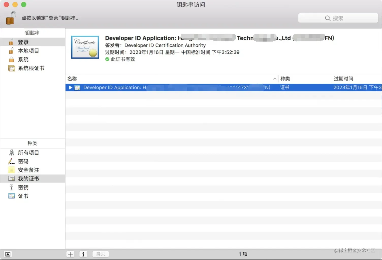Screen dimensions: 382x260
Task: Click the 本地项目 padlock icon
Action: 11,51
